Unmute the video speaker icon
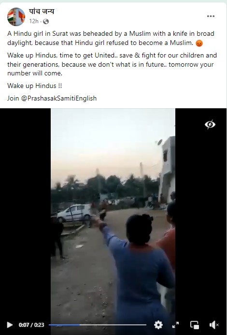227x335 pixels. point(214,325)
